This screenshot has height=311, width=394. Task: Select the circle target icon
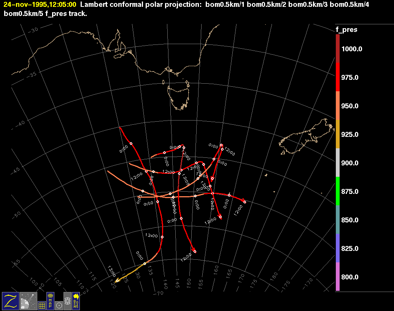point(59,305)
